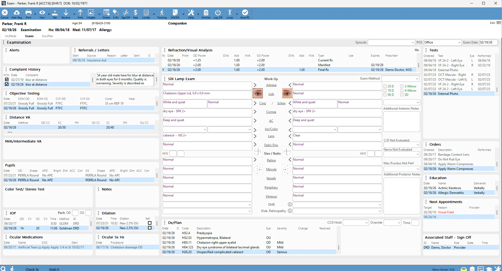Toggle the 78 D lens checkbox
502x271 pixels.
(385, 91)
